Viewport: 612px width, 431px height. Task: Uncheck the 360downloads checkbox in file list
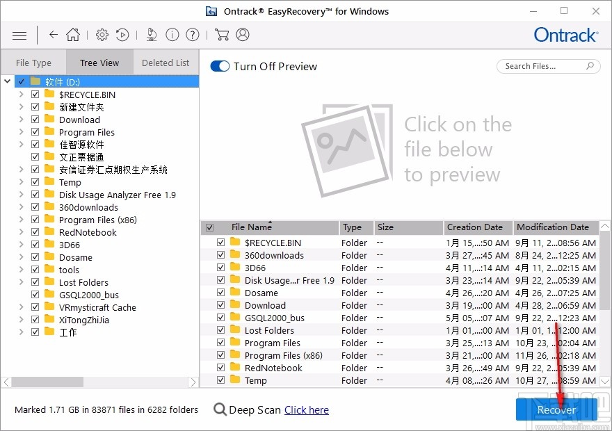220,254
